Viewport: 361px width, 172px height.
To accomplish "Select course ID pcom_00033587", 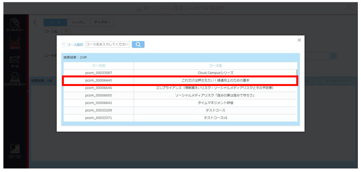I will pos(98,73).
